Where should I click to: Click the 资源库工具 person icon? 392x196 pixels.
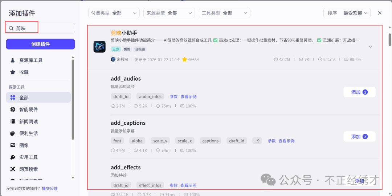[12, 60]
